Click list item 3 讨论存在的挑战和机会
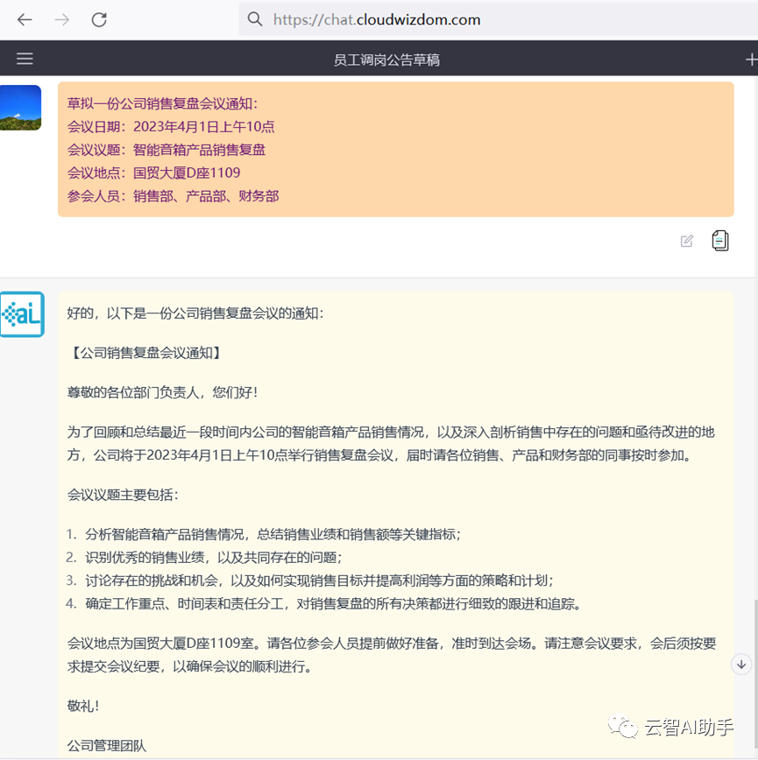The image size is (758, 760). coord(310,581)
